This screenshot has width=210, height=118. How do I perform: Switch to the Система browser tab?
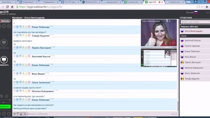pyautogui.click(x=133, y=2)
